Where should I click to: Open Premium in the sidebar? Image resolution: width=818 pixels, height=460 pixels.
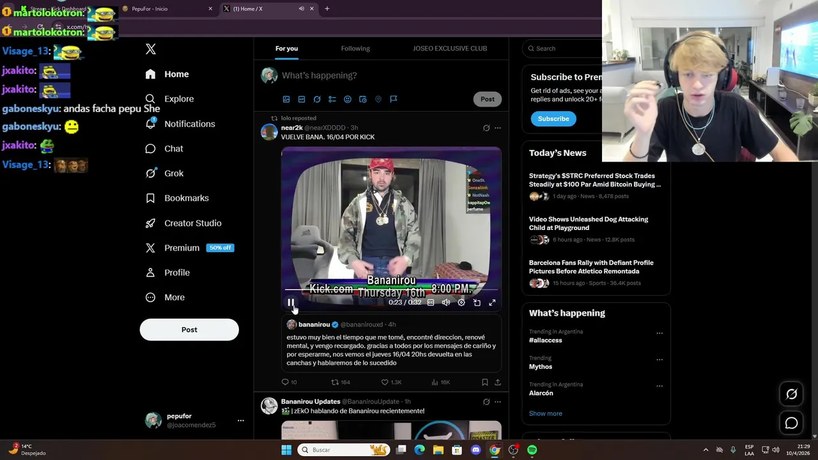189,248
